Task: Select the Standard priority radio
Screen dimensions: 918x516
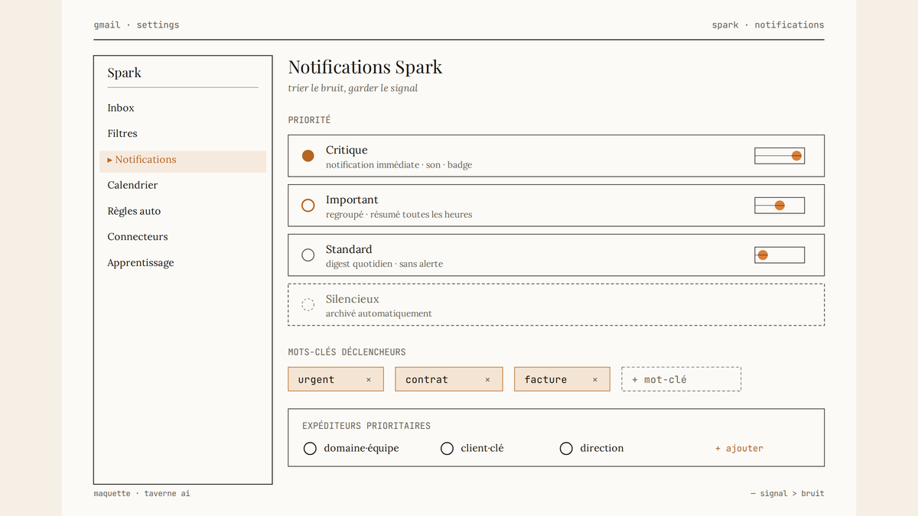Action: (x=308, y=255)
